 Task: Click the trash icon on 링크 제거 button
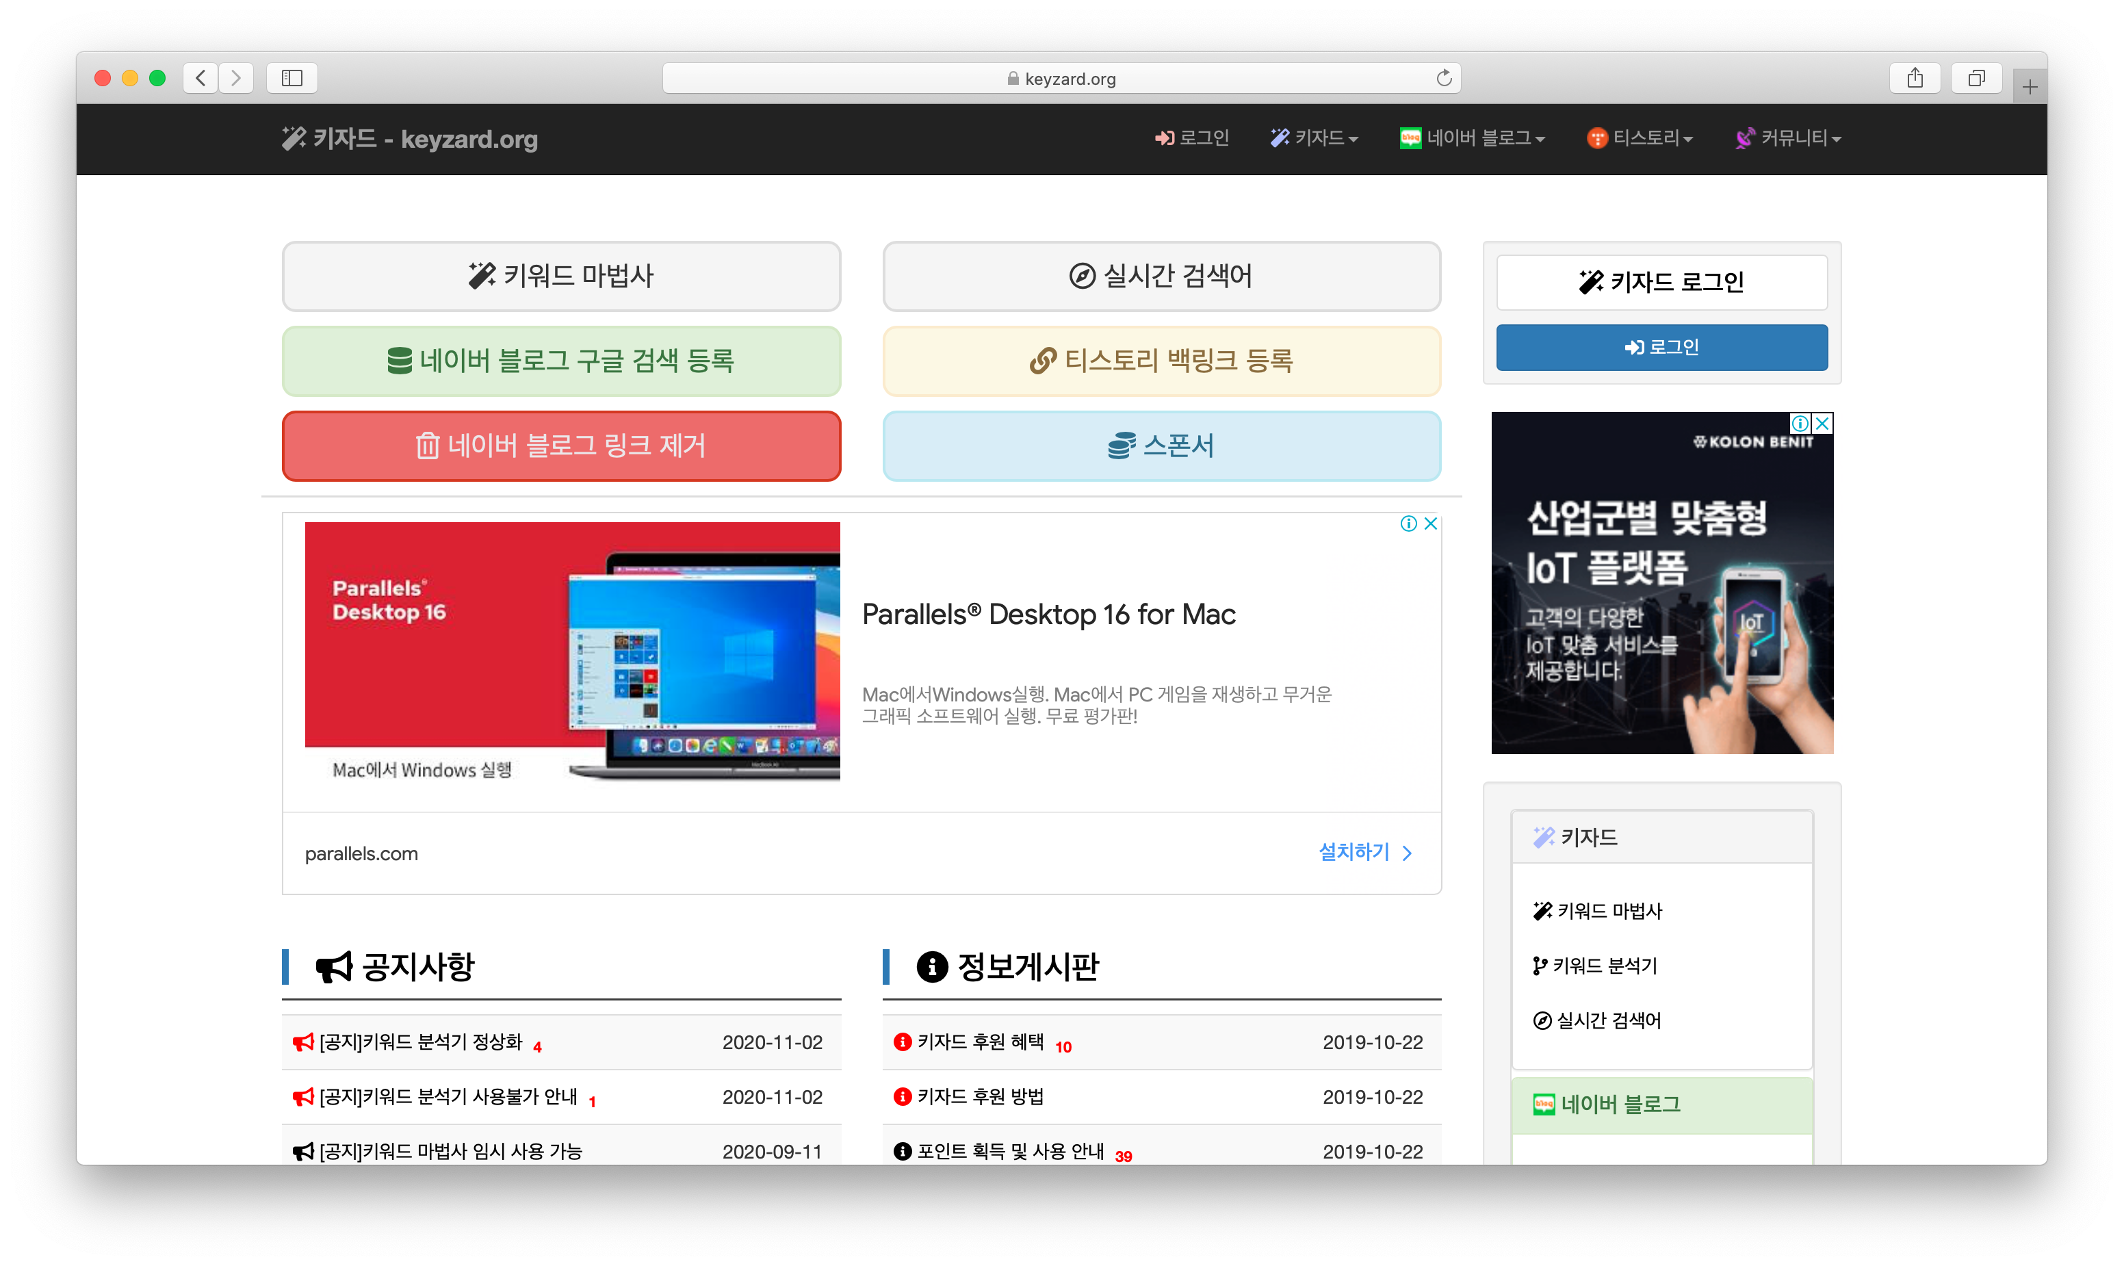(x=428, y=445)
